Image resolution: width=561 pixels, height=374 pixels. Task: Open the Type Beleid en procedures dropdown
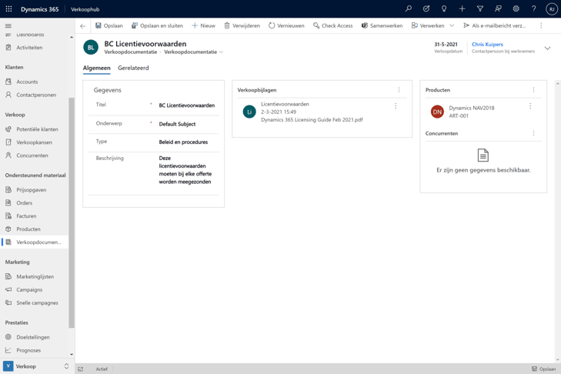pos(183,142)
